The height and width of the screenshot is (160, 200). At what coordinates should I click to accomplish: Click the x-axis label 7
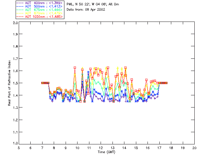42,148
